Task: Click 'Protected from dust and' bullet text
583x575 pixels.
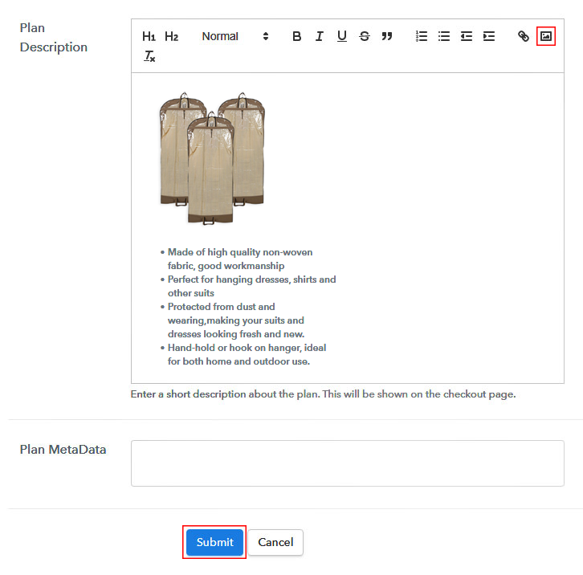Action: [x=236, y=320]
